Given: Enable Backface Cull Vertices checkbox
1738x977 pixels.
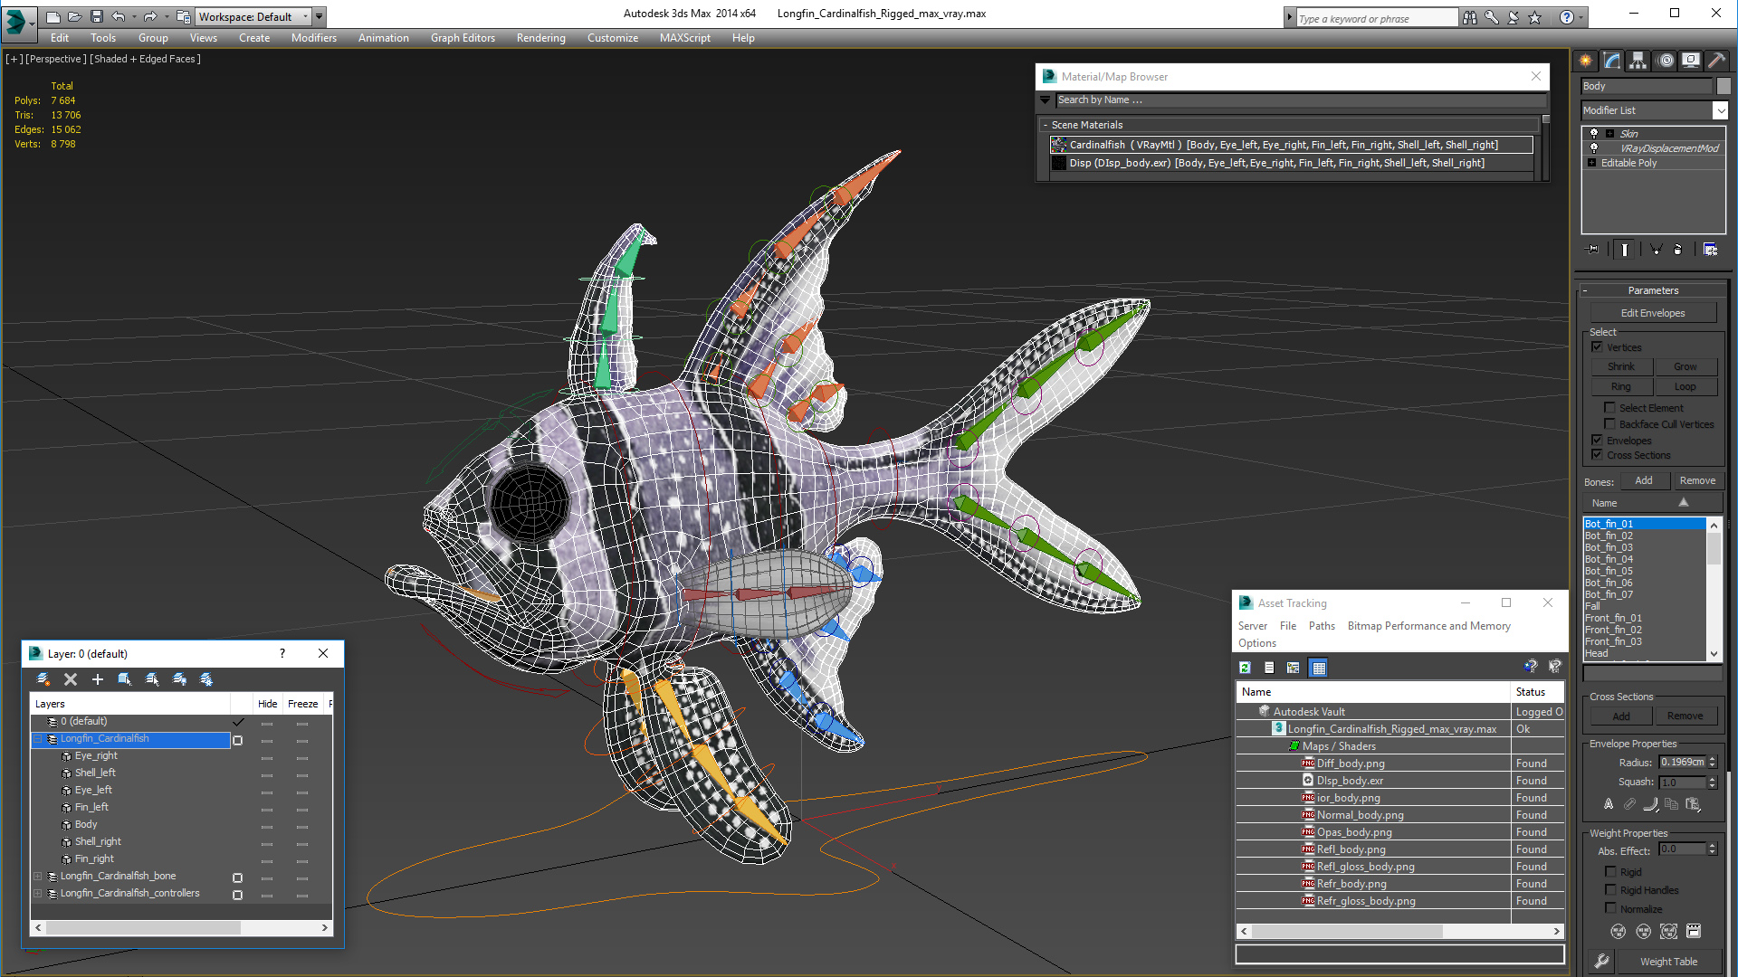Looking at the screenshot, I should coord(1609,424).
